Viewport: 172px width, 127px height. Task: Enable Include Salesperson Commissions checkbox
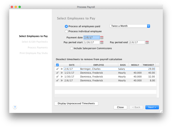tap(71, 48)
